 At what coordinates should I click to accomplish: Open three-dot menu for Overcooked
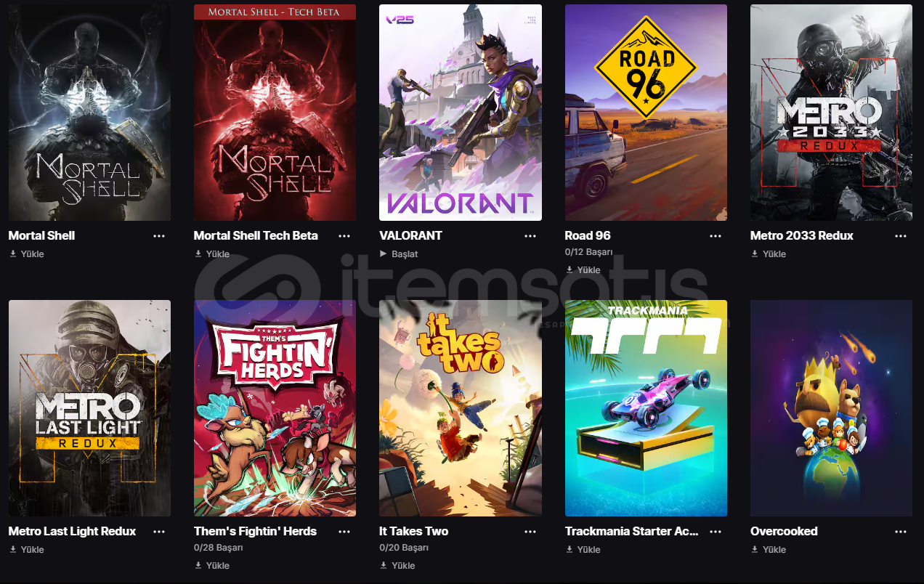point(901,532)
